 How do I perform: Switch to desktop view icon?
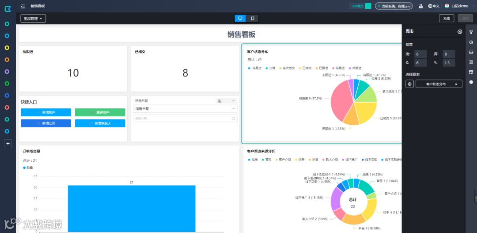click(240, 18)
